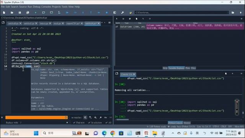Screen dimensions: 245x138
Task: Open editor file browser icon
Action: [x=3, y=23]
